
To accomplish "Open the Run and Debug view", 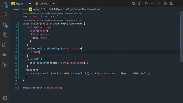I will pyautogui.click(x=5, y=35).
